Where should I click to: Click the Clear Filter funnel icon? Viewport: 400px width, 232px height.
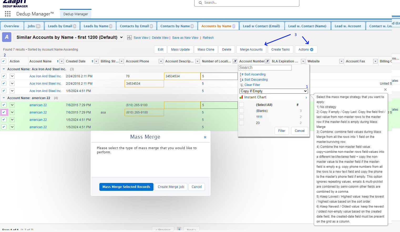242,85
